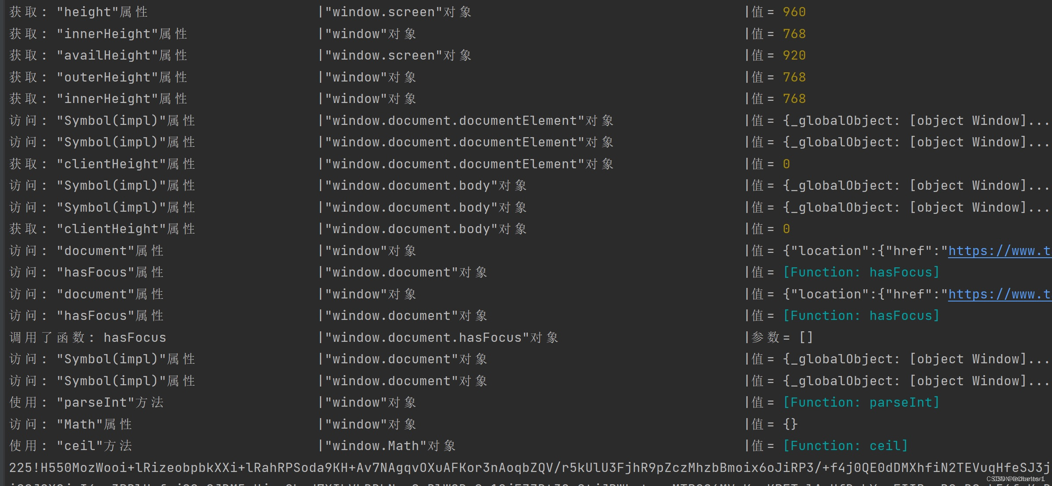The image size is (1052, 486).
Task: Select the [Function: ceil] value
Action: pyautogui.click(x=845, y=446)
